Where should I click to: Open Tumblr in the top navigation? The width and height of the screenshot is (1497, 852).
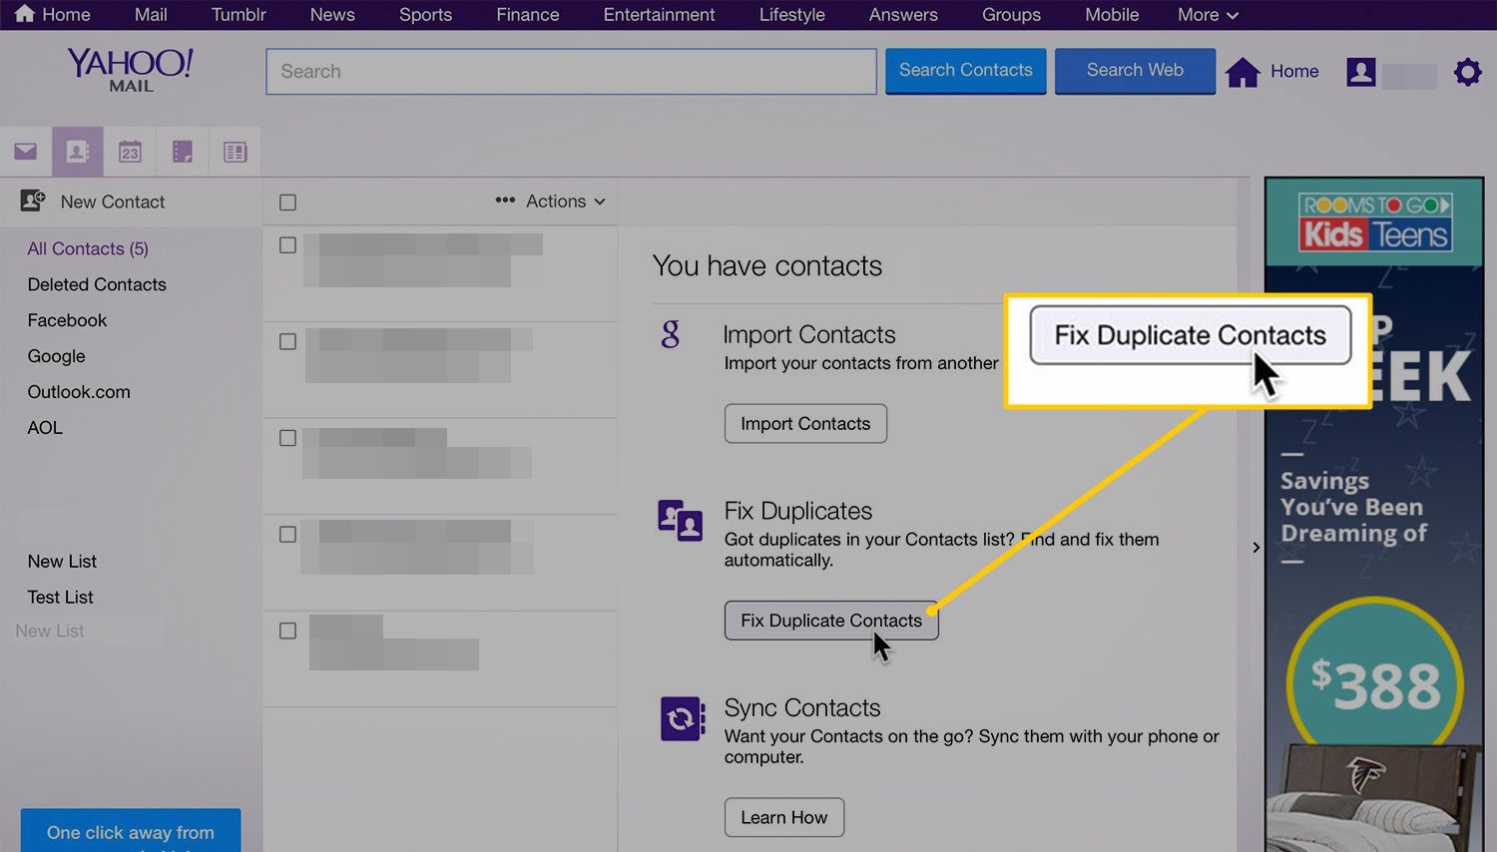click(239, 15)
